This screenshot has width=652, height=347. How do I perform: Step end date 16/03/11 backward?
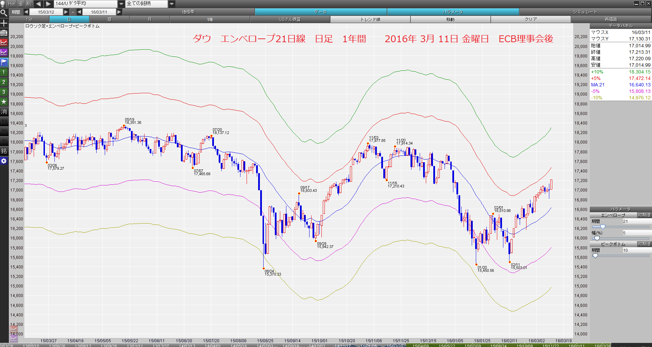tap(79, 12)
